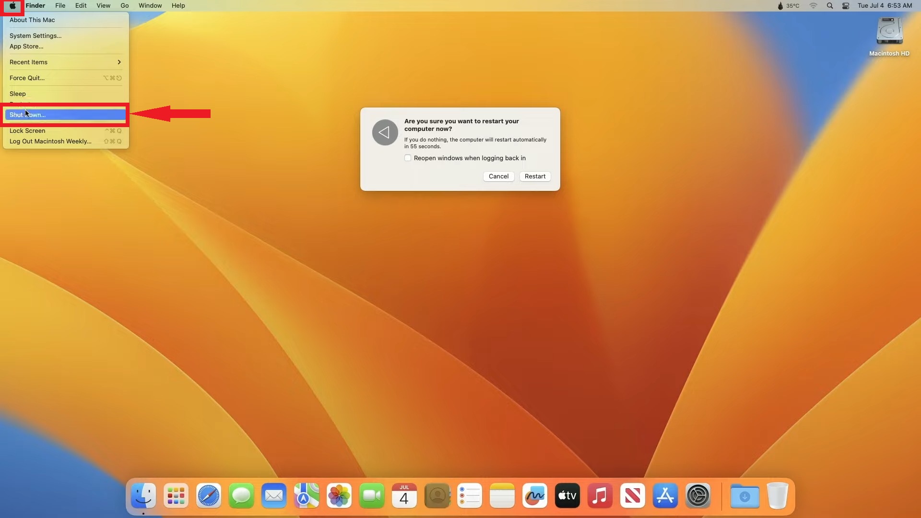Click the Spotlight search icon
The image size is (921, 518).
coord(830,6)
